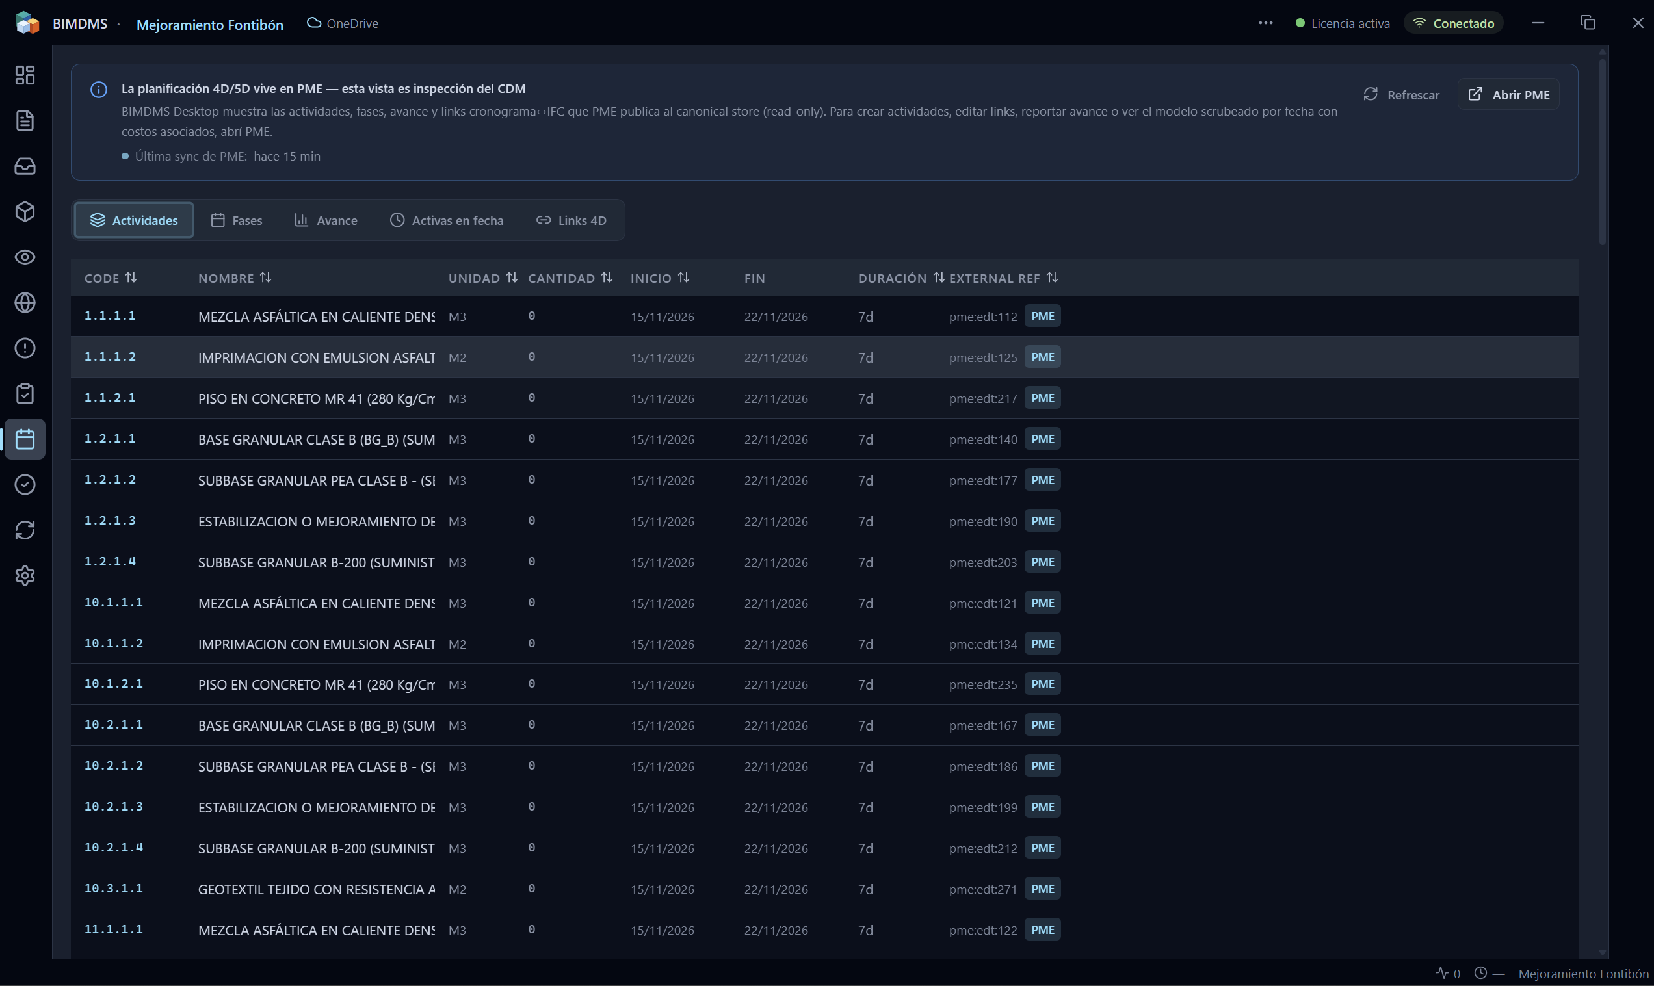Select ESTABILIZACION O MEJORAMIENTO row 1.2.1.3
Screen dimensions: 1654x986
tap(824, 521)
